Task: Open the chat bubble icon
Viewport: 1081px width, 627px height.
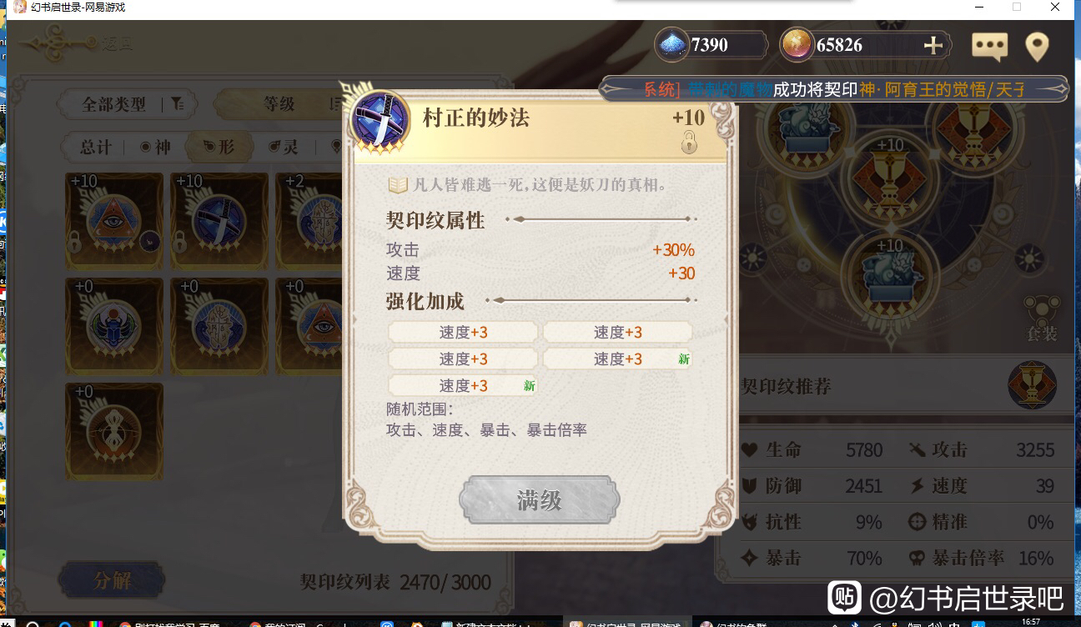Action: (989, 47)
